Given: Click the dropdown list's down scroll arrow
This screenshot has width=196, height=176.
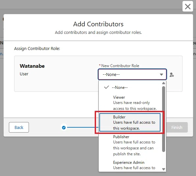Looking at the screenshot, I should pyautogui.click(x=163, y=169).
